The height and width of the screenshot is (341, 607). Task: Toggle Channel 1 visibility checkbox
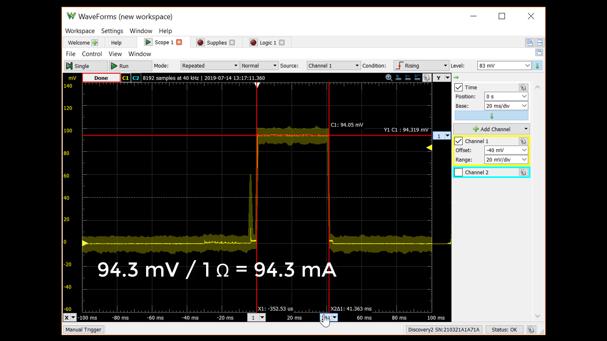coord(459,141)
